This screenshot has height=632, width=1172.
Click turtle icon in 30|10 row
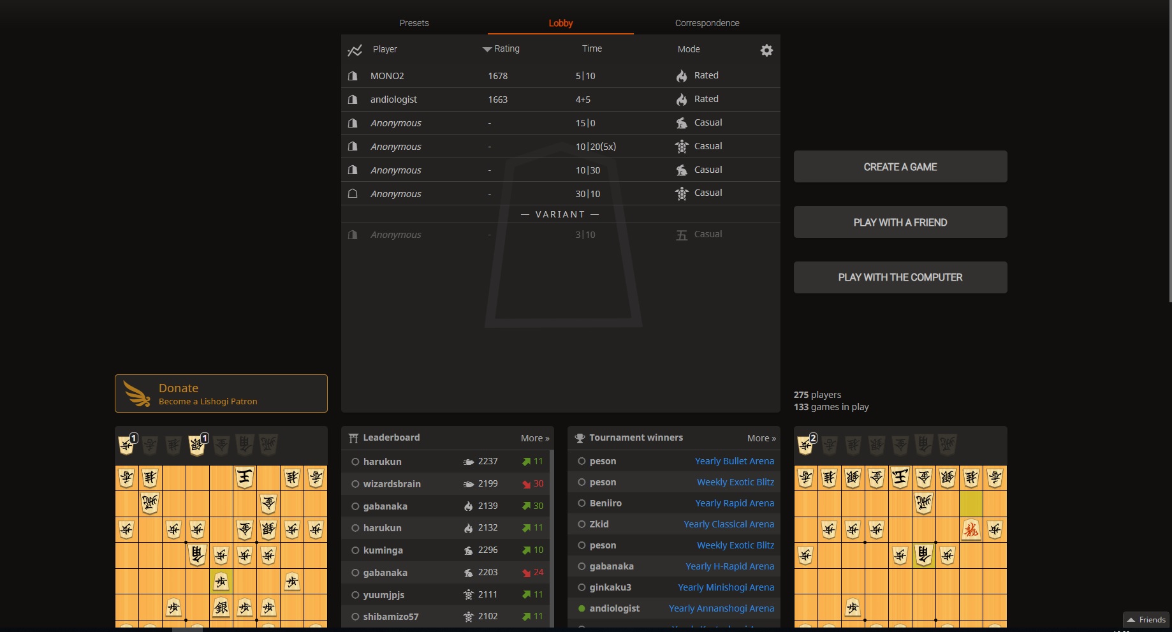[x=682, y=193]
